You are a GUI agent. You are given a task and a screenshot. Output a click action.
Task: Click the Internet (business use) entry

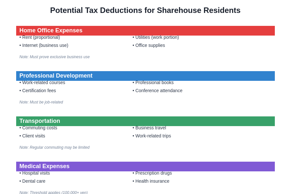click(x=44, y=45)
